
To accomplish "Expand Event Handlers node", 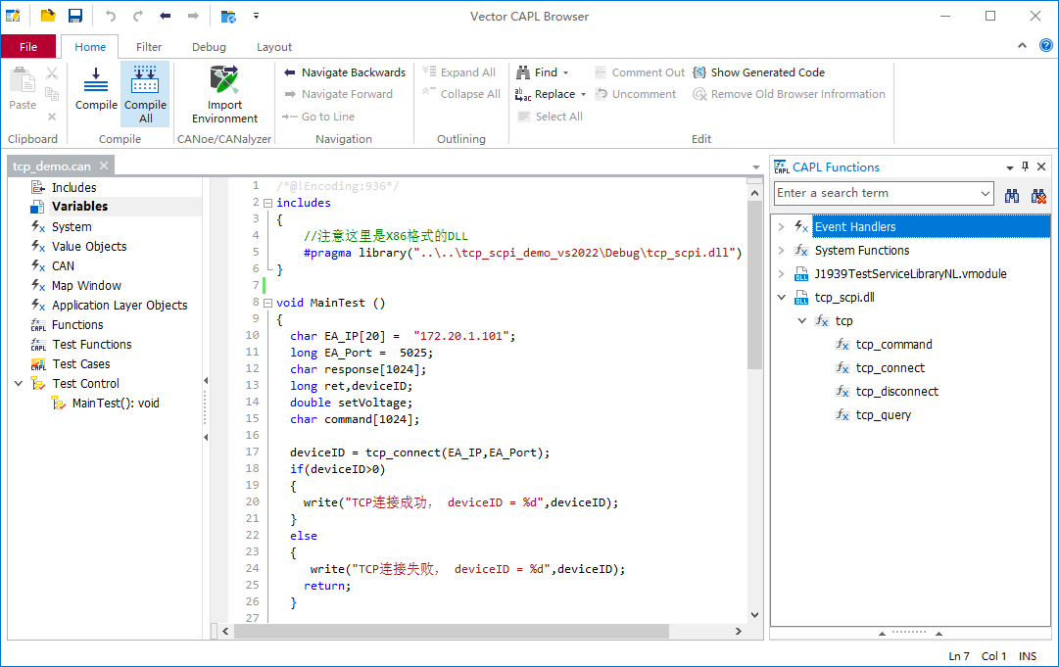I will tap(782, 227).
